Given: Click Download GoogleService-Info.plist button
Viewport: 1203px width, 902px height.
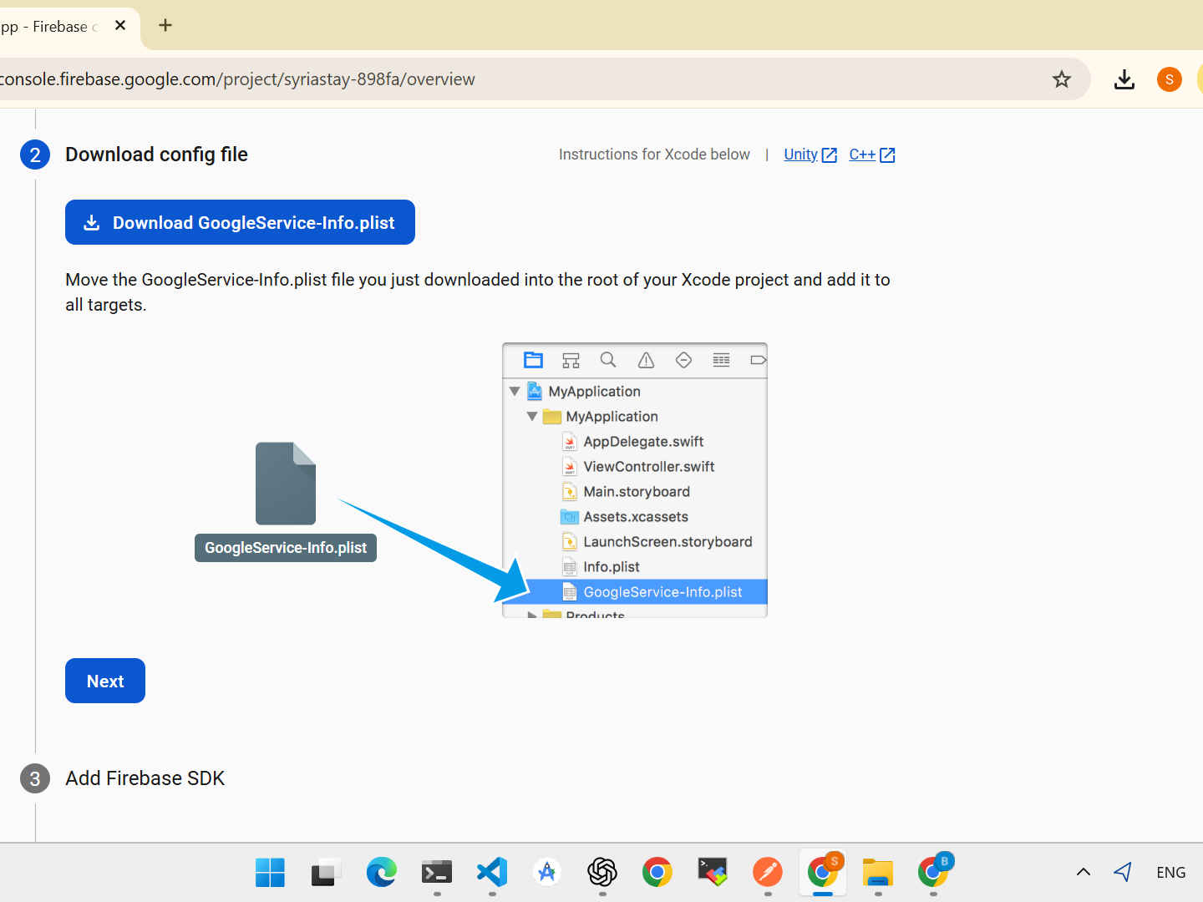Looking at the screenshot, I should click(x=240, y=222).
